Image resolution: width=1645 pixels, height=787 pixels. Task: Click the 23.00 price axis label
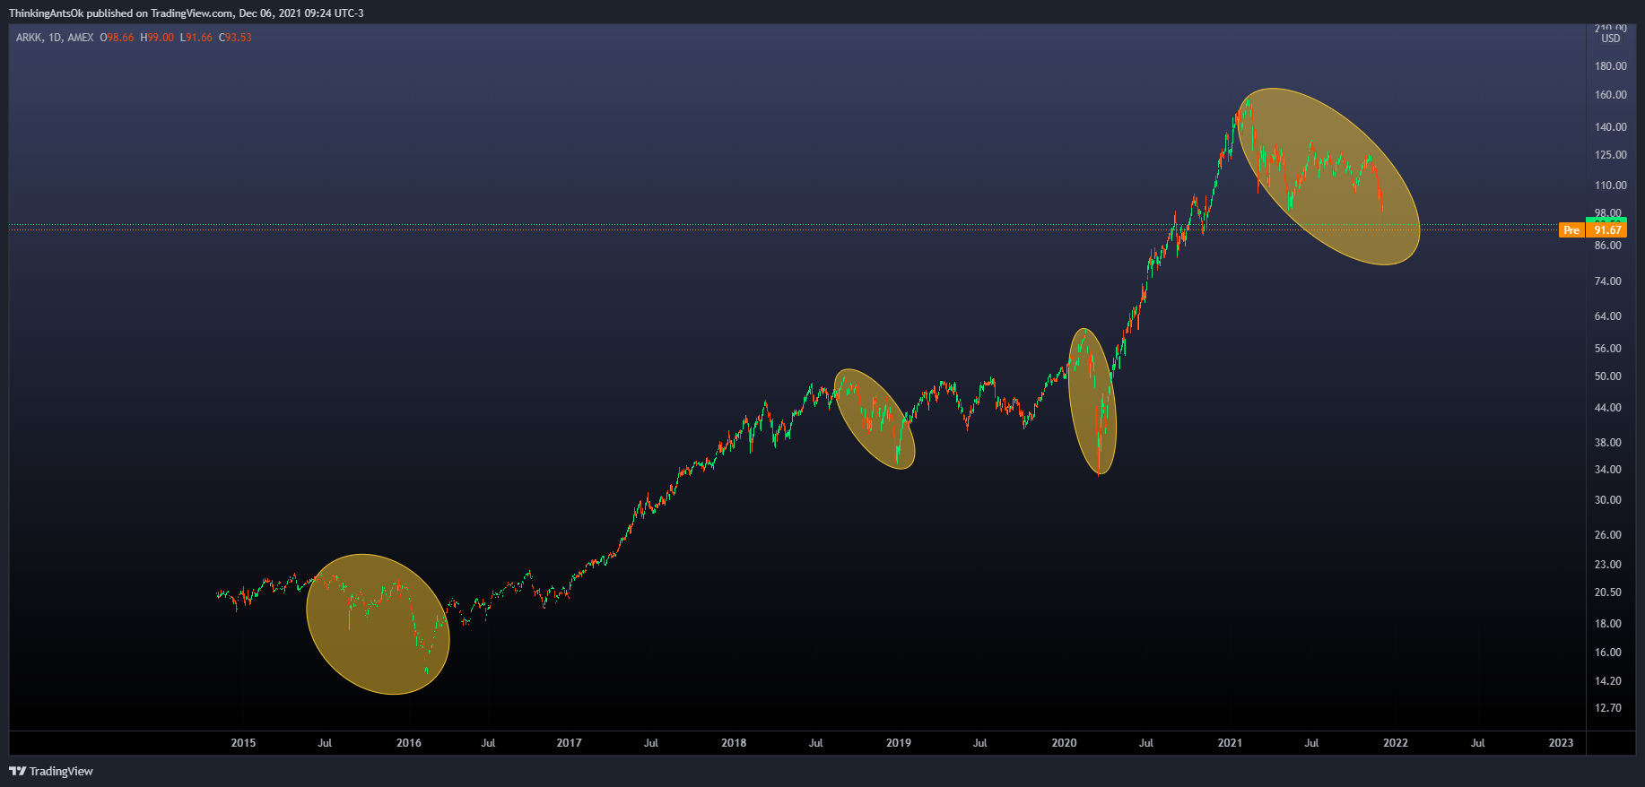pos(1608,565)
